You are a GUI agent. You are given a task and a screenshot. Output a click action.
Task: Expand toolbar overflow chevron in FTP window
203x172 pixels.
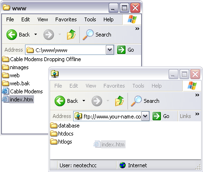[x=197, y=95]
